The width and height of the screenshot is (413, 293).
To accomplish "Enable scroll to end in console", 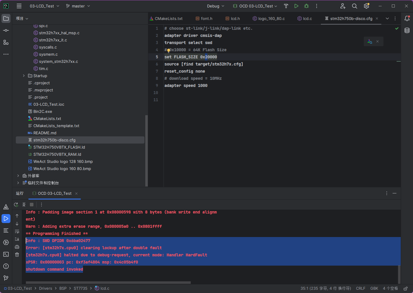I will coord(17,239).
